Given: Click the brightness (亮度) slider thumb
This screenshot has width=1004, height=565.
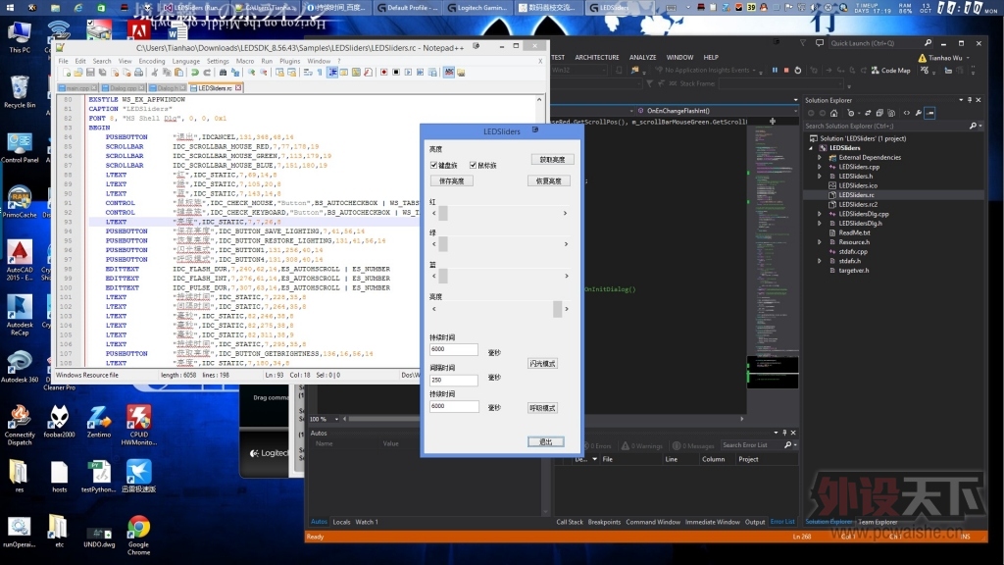Looking at the screenshot, I should tap(558, 309).
